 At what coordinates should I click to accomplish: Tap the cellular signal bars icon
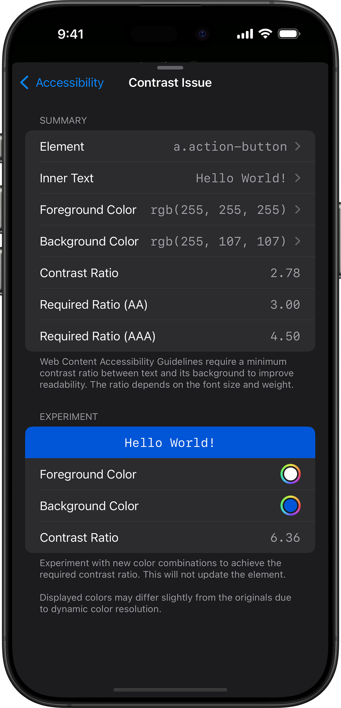coord(245,34)
